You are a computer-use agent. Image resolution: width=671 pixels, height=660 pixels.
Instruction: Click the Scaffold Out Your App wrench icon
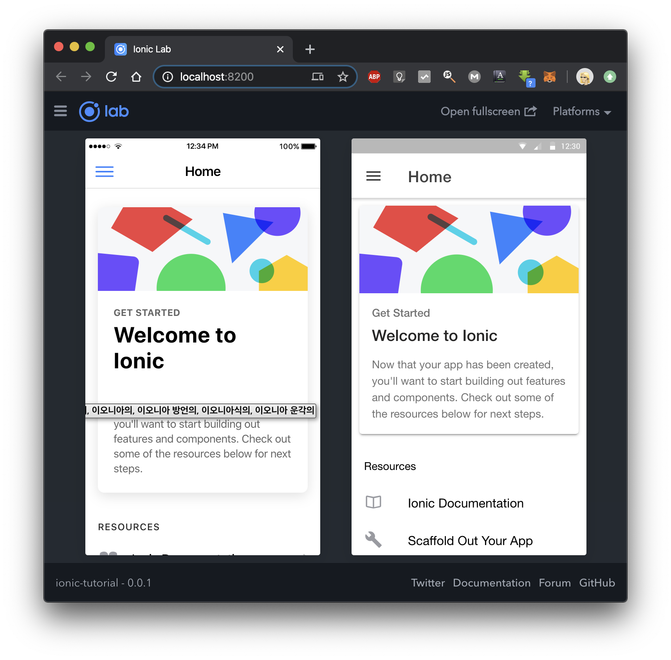[x=373, y=540]
